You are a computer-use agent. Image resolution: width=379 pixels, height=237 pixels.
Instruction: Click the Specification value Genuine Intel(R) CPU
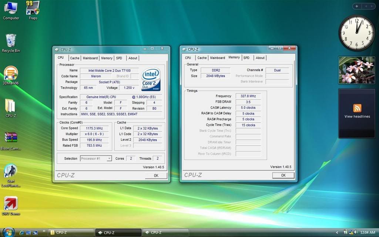pyautogui.click(x=121, y=97)
